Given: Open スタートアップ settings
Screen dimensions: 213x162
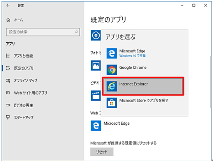Looking at the screenshot, I should click(x=24, y=117).
